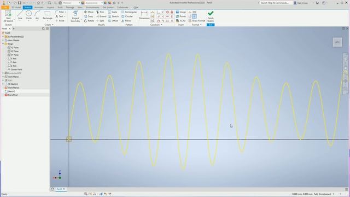The height and width of the screenshot is (197, 350).
Task: Expand View: Master node
Action: pos(3,40)
